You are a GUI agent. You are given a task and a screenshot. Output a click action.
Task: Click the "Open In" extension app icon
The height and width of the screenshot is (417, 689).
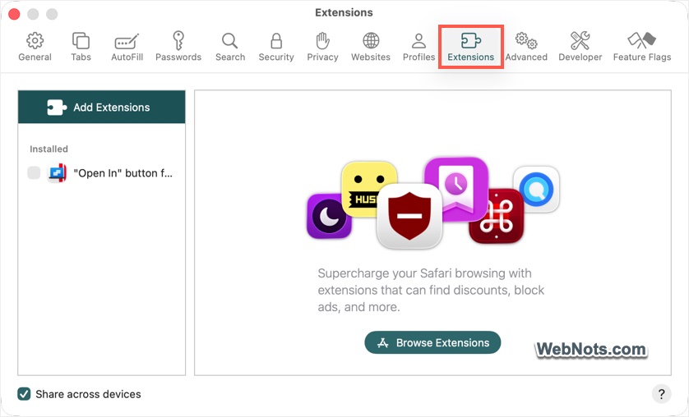click(57, 172)
